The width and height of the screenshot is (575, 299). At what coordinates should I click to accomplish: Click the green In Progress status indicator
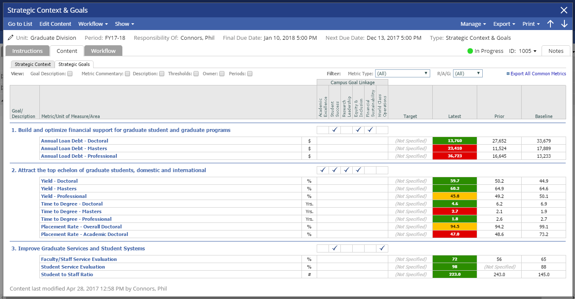click(x=470, y=51)
